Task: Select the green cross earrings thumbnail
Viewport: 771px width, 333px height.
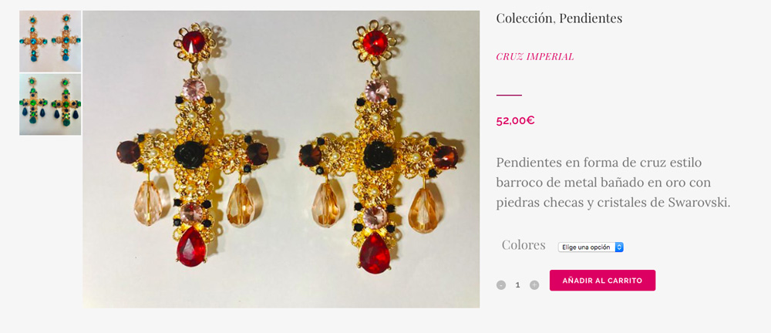Action: [50, 104]
